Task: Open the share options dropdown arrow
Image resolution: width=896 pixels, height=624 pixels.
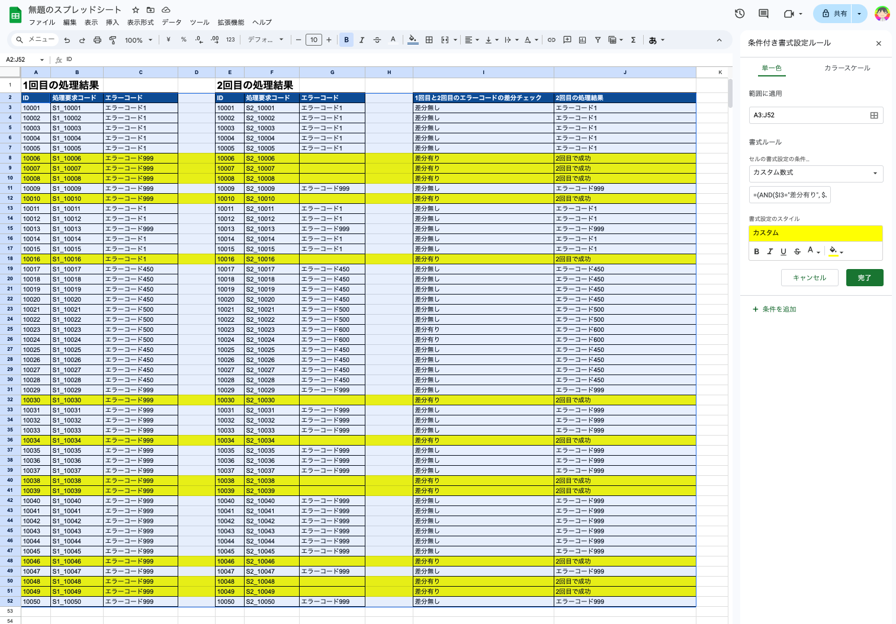Action: [x=859, y=14]
